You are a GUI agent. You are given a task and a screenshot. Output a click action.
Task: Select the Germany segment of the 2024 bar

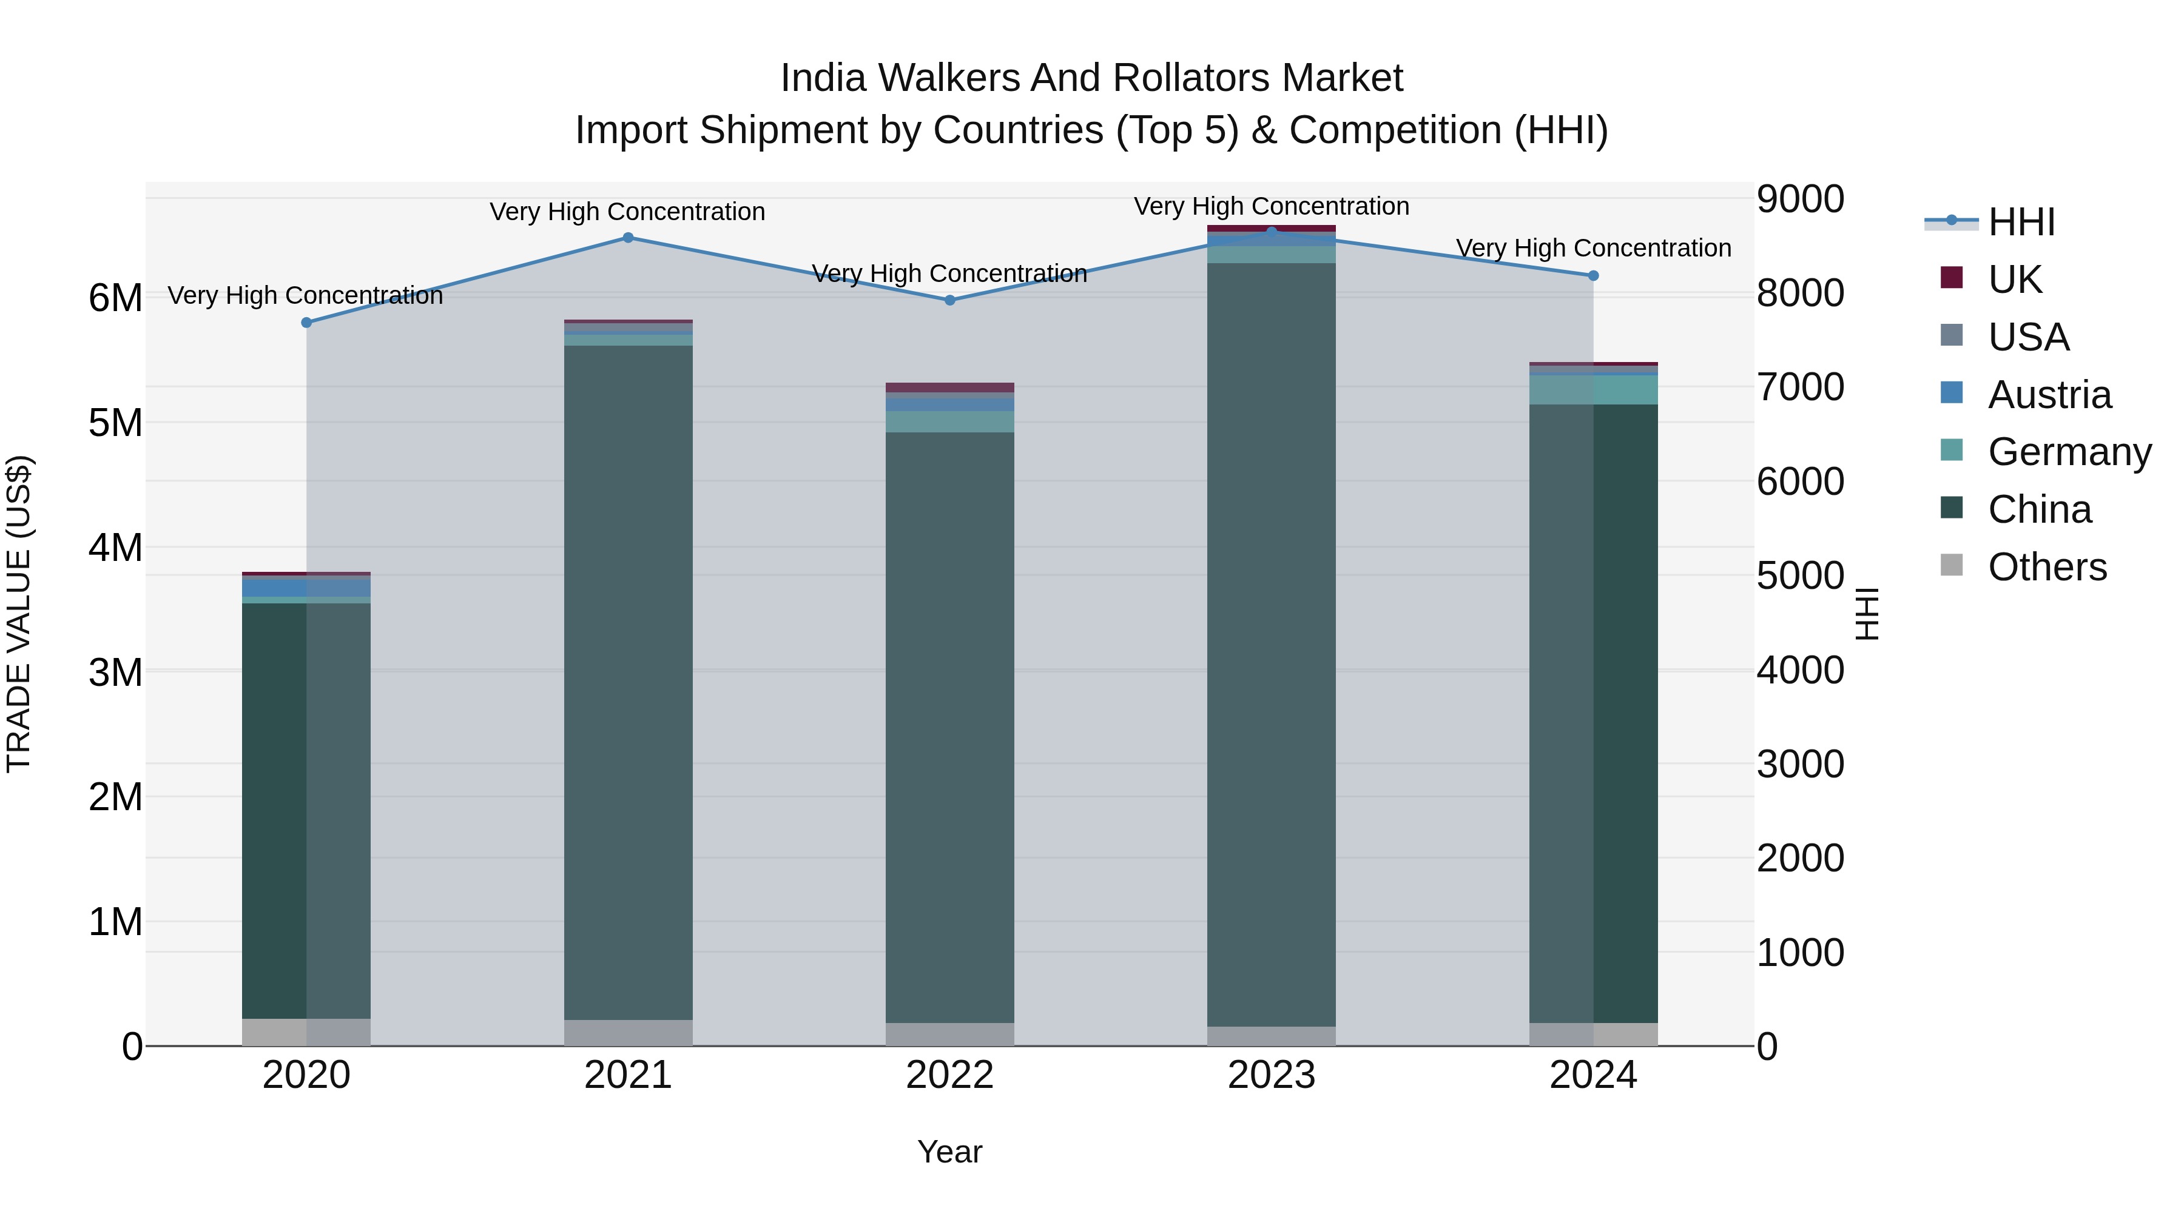point(1593,390)
